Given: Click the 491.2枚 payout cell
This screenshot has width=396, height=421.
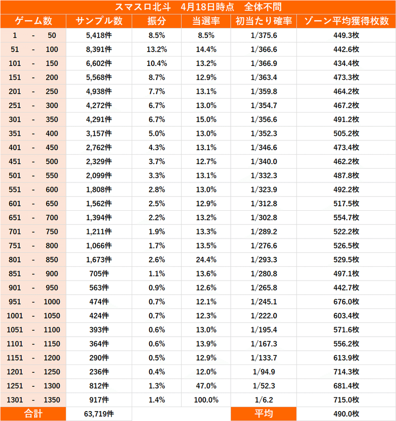Looking at the screenshot, I should (346, 119).
